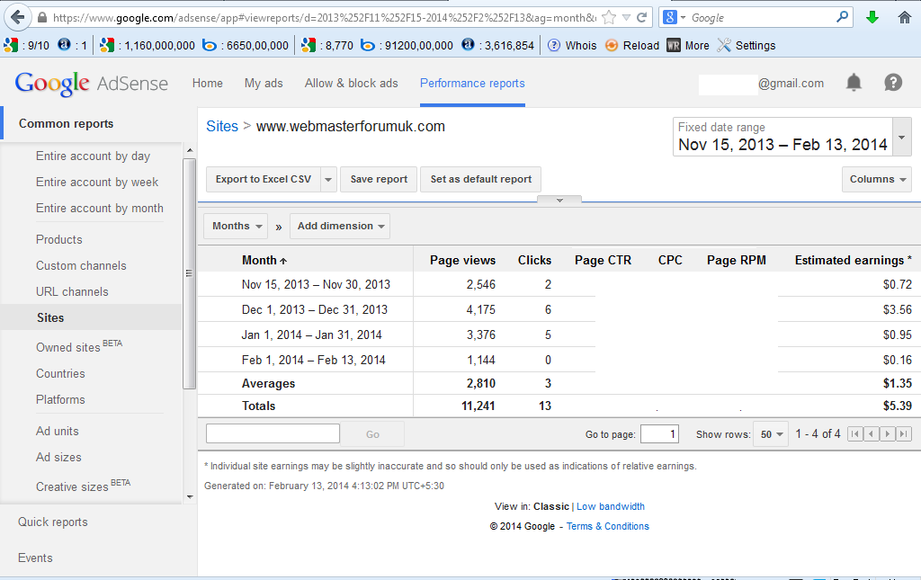Click Set as default report button
The height and width of the screenshot is (580, 921).
click(480, 179)
